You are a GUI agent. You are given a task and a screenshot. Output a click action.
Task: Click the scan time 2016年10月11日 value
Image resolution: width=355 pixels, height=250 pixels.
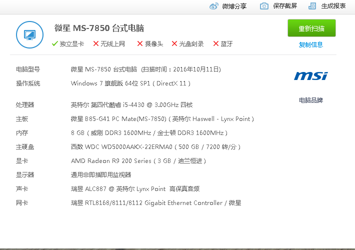(x=196, y=69)
